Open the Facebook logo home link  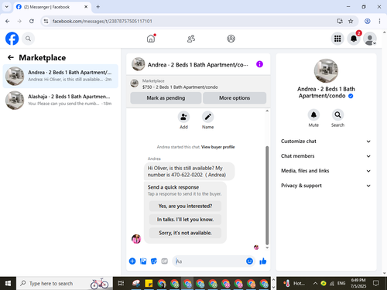[x=12, y=39]
